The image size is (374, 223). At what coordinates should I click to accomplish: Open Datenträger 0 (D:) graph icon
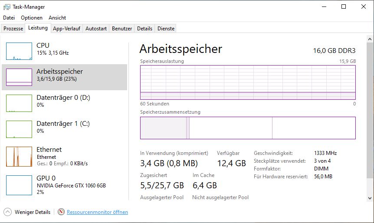[19, 103]
